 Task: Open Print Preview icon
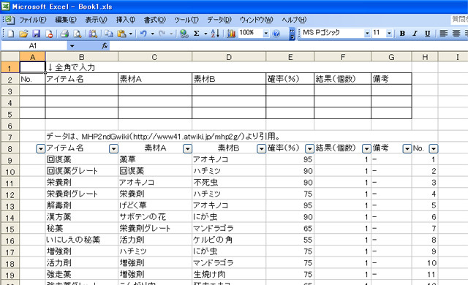78,34
